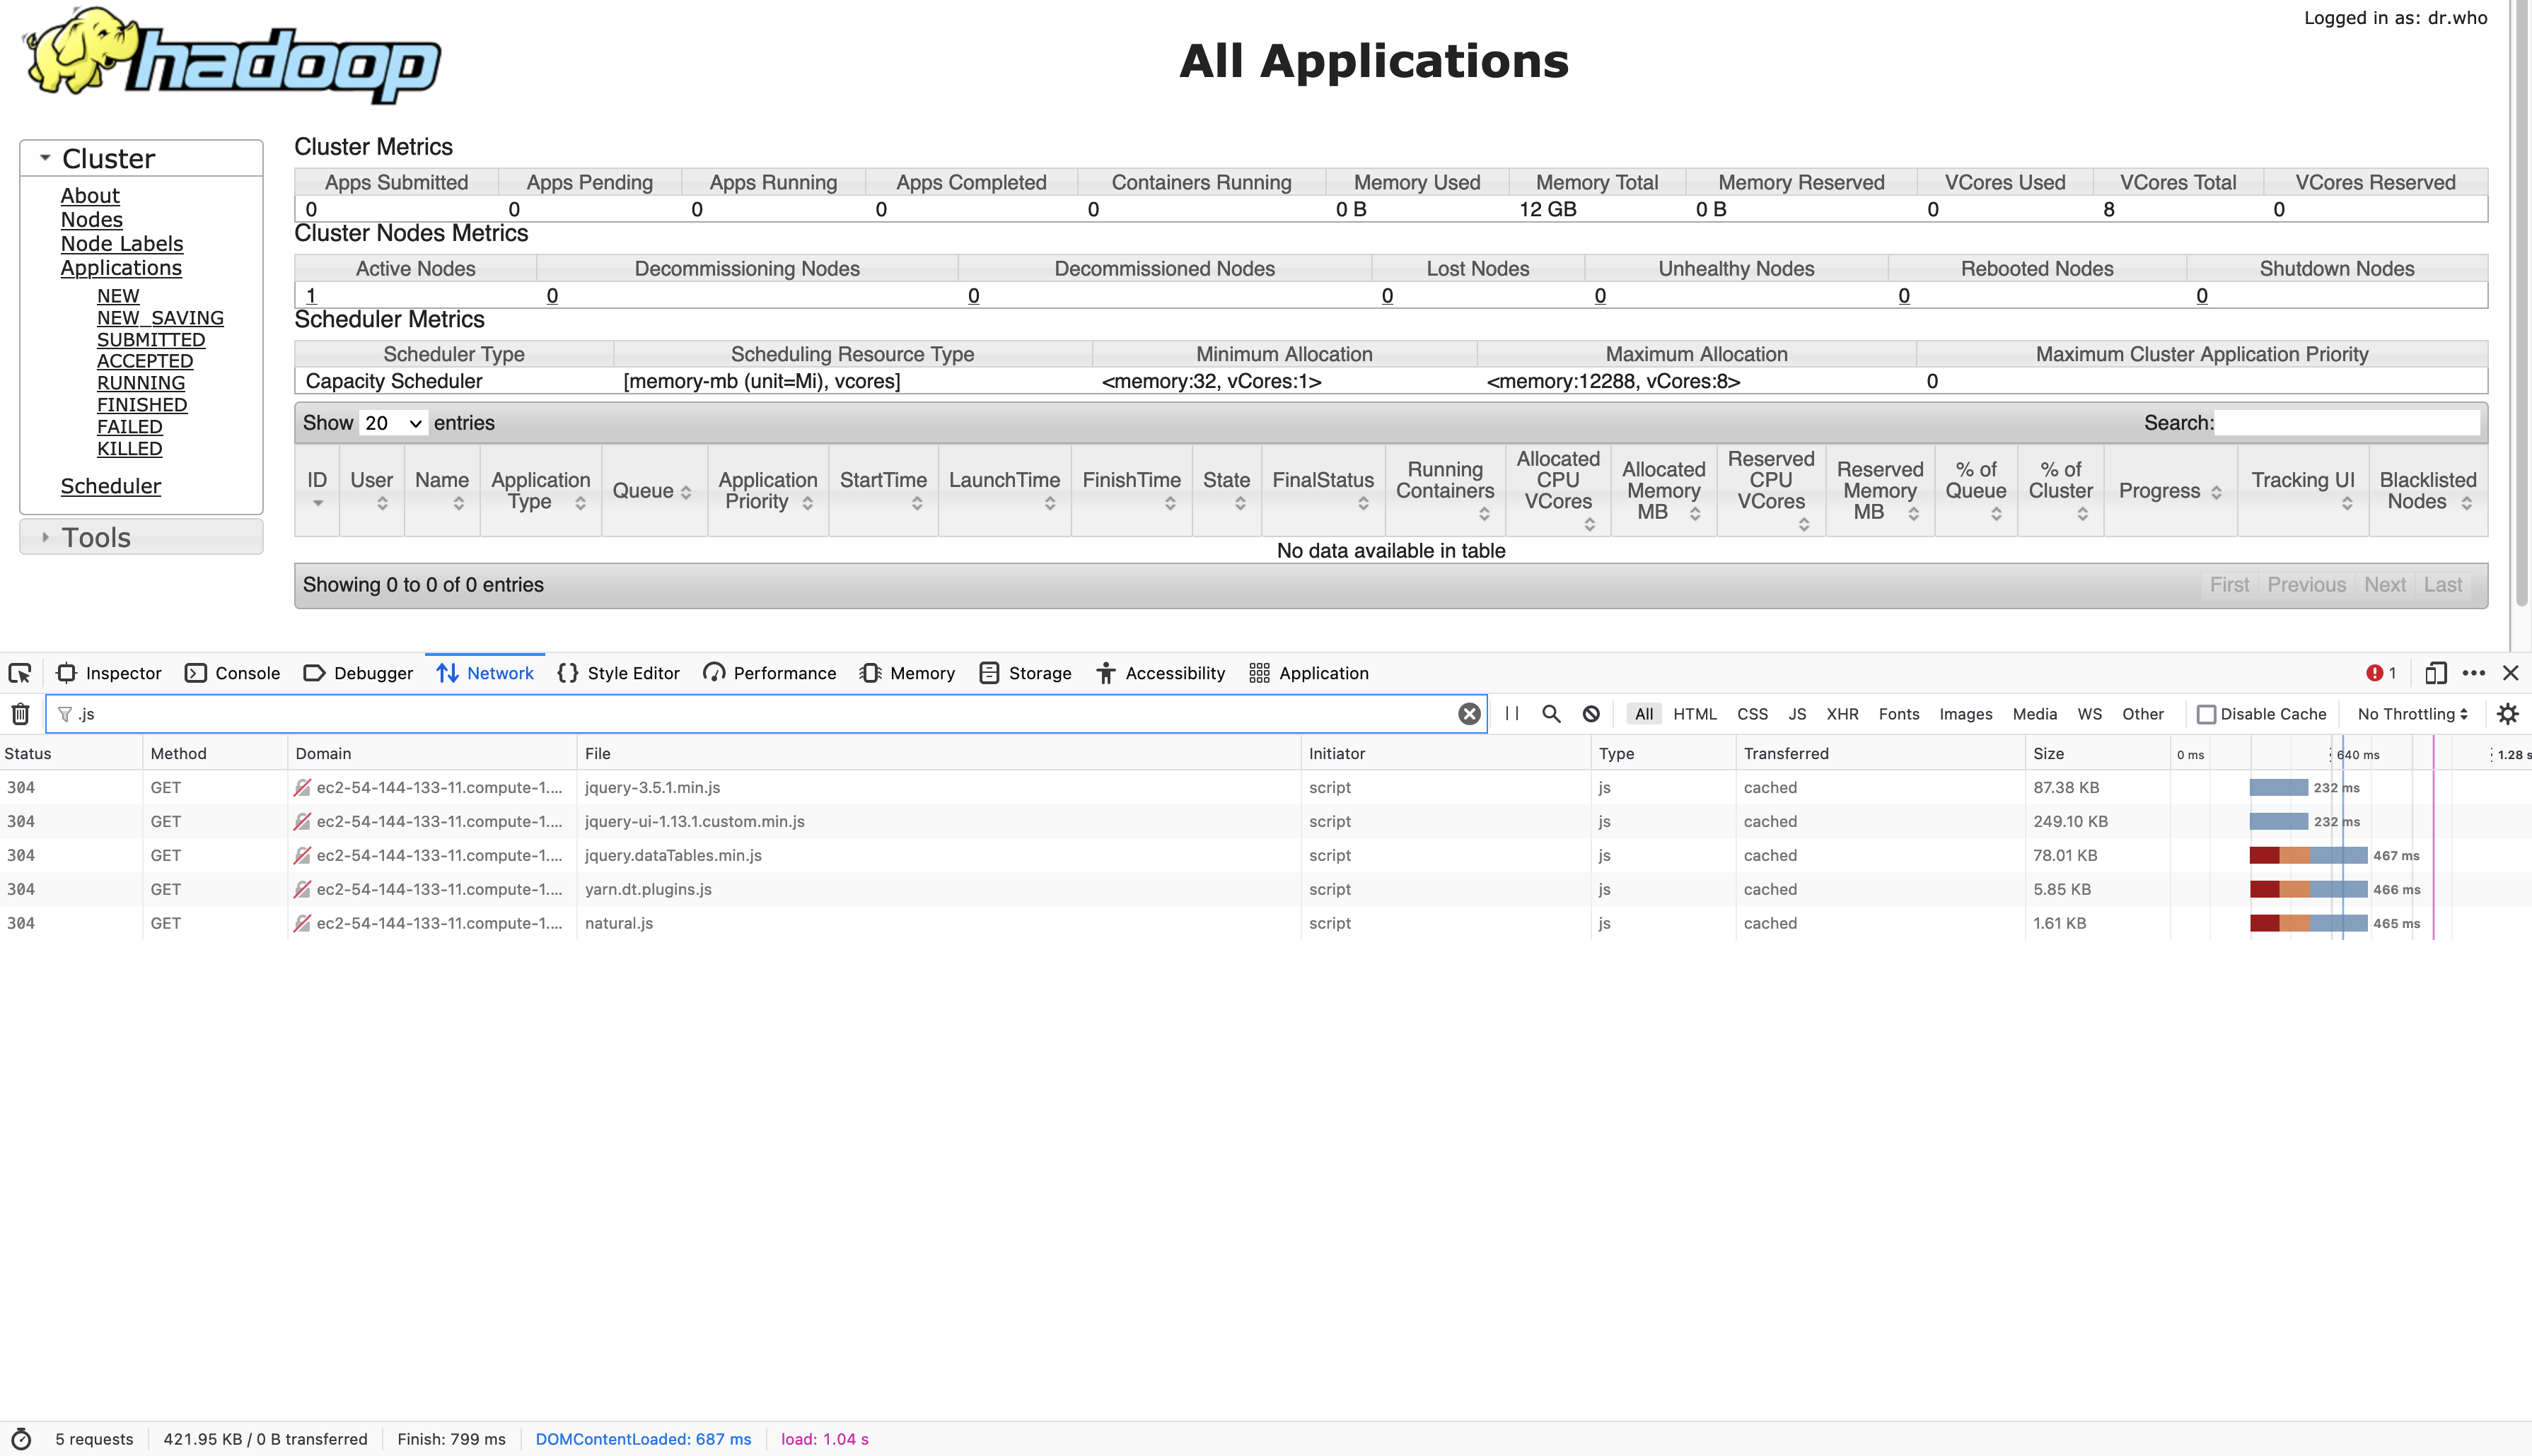Enable the Disable Cache checkbox
The height and width of the screenshot is (1456, 2532).
point(2207,713)
